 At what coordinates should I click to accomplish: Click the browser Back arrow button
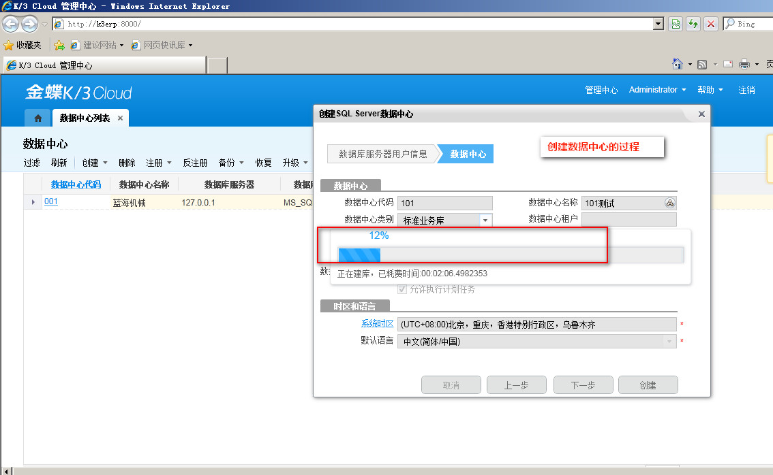click(11, 24)
